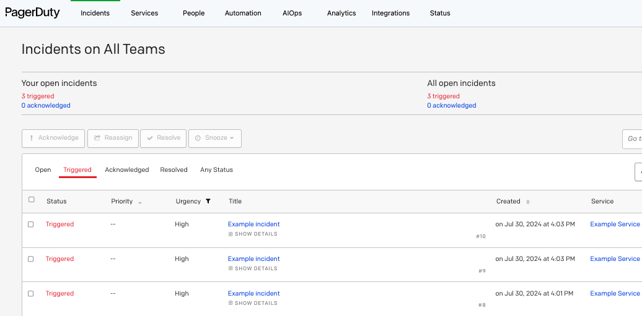Open the People menu
The image size is (642, 316).
[194, 13]
